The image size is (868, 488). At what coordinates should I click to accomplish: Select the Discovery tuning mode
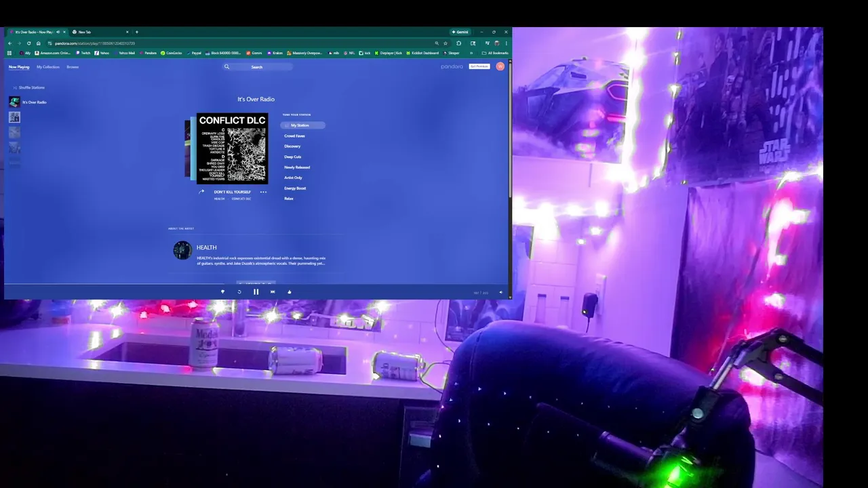(292, 146)
